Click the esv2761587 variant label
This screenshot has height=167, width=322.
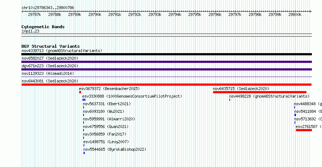coord(309,127)
